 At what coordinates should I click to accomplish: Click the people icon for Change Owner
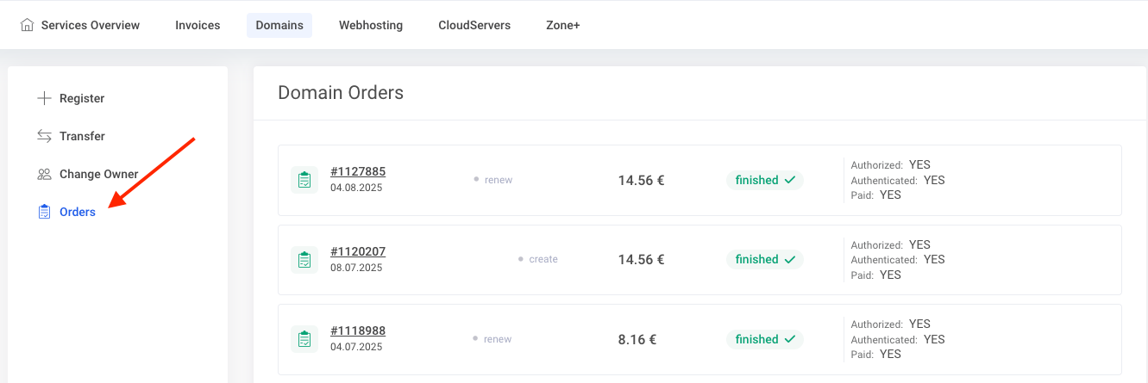tap(45, 174)
